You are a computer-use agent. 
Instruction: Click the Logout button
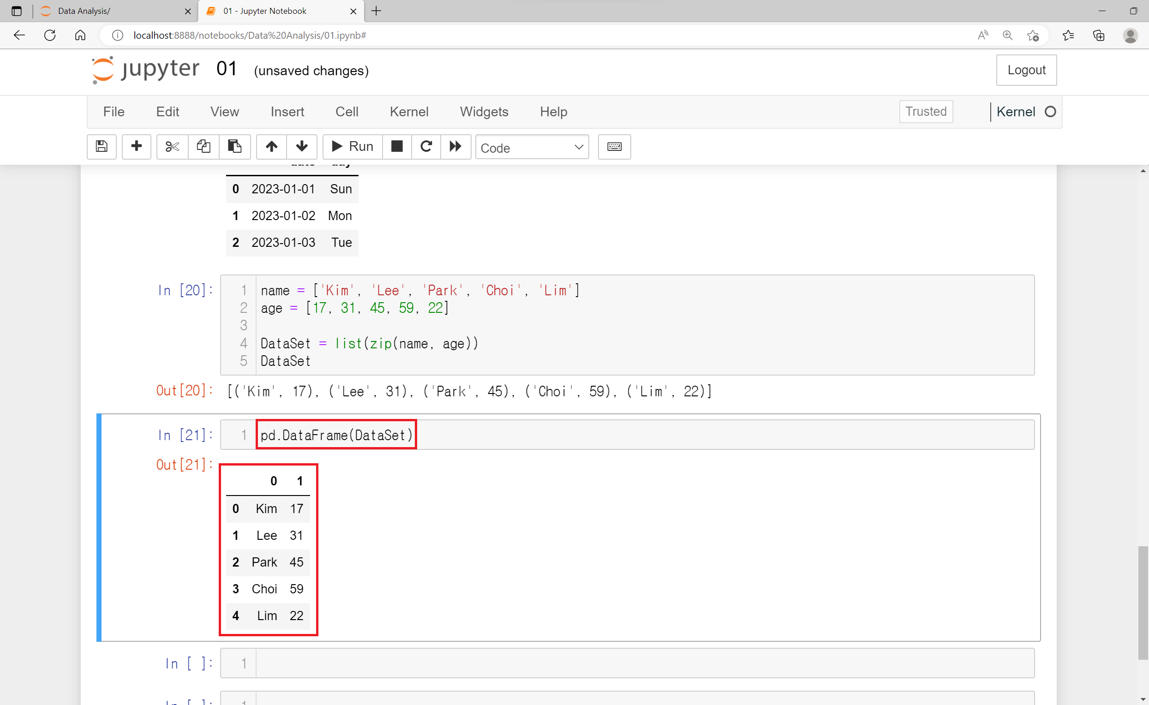click(1026, 70)
